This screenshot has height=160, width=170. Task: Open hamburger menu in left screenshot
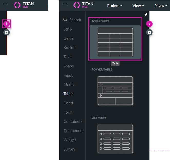click(6, 5)
